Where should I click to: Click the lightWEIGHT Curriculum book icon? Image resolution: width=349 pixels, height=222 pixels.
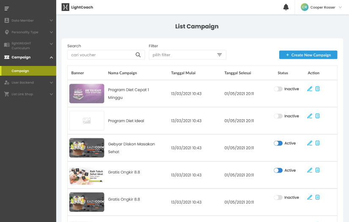[7, 45]
